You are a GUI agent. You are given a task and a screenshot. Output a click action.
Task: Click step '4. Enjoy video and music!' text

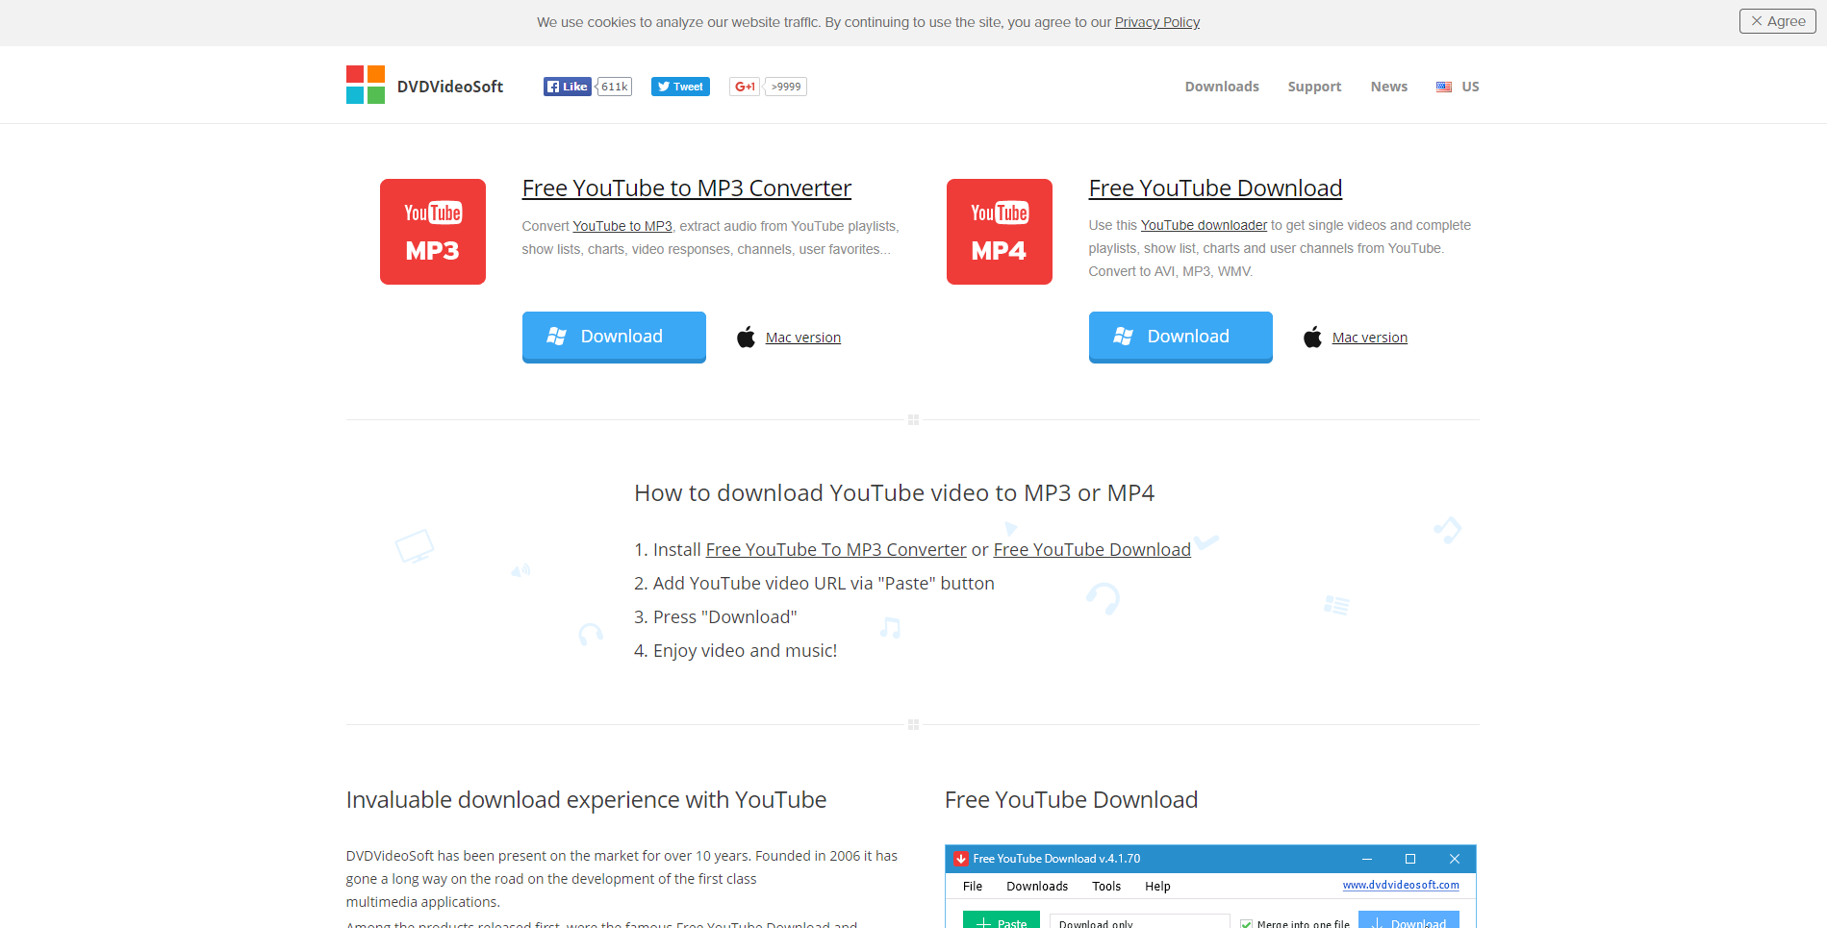point(735,651)
